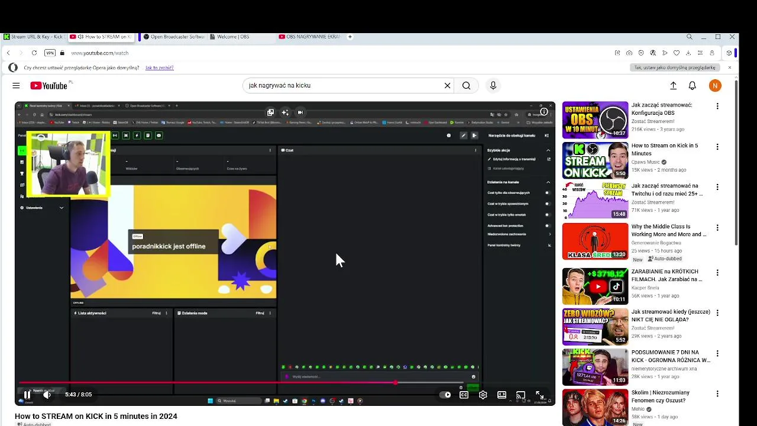The image size is (757, 426).
Task: Switch to theater mode in the player
Action: (x=502, y=395)
